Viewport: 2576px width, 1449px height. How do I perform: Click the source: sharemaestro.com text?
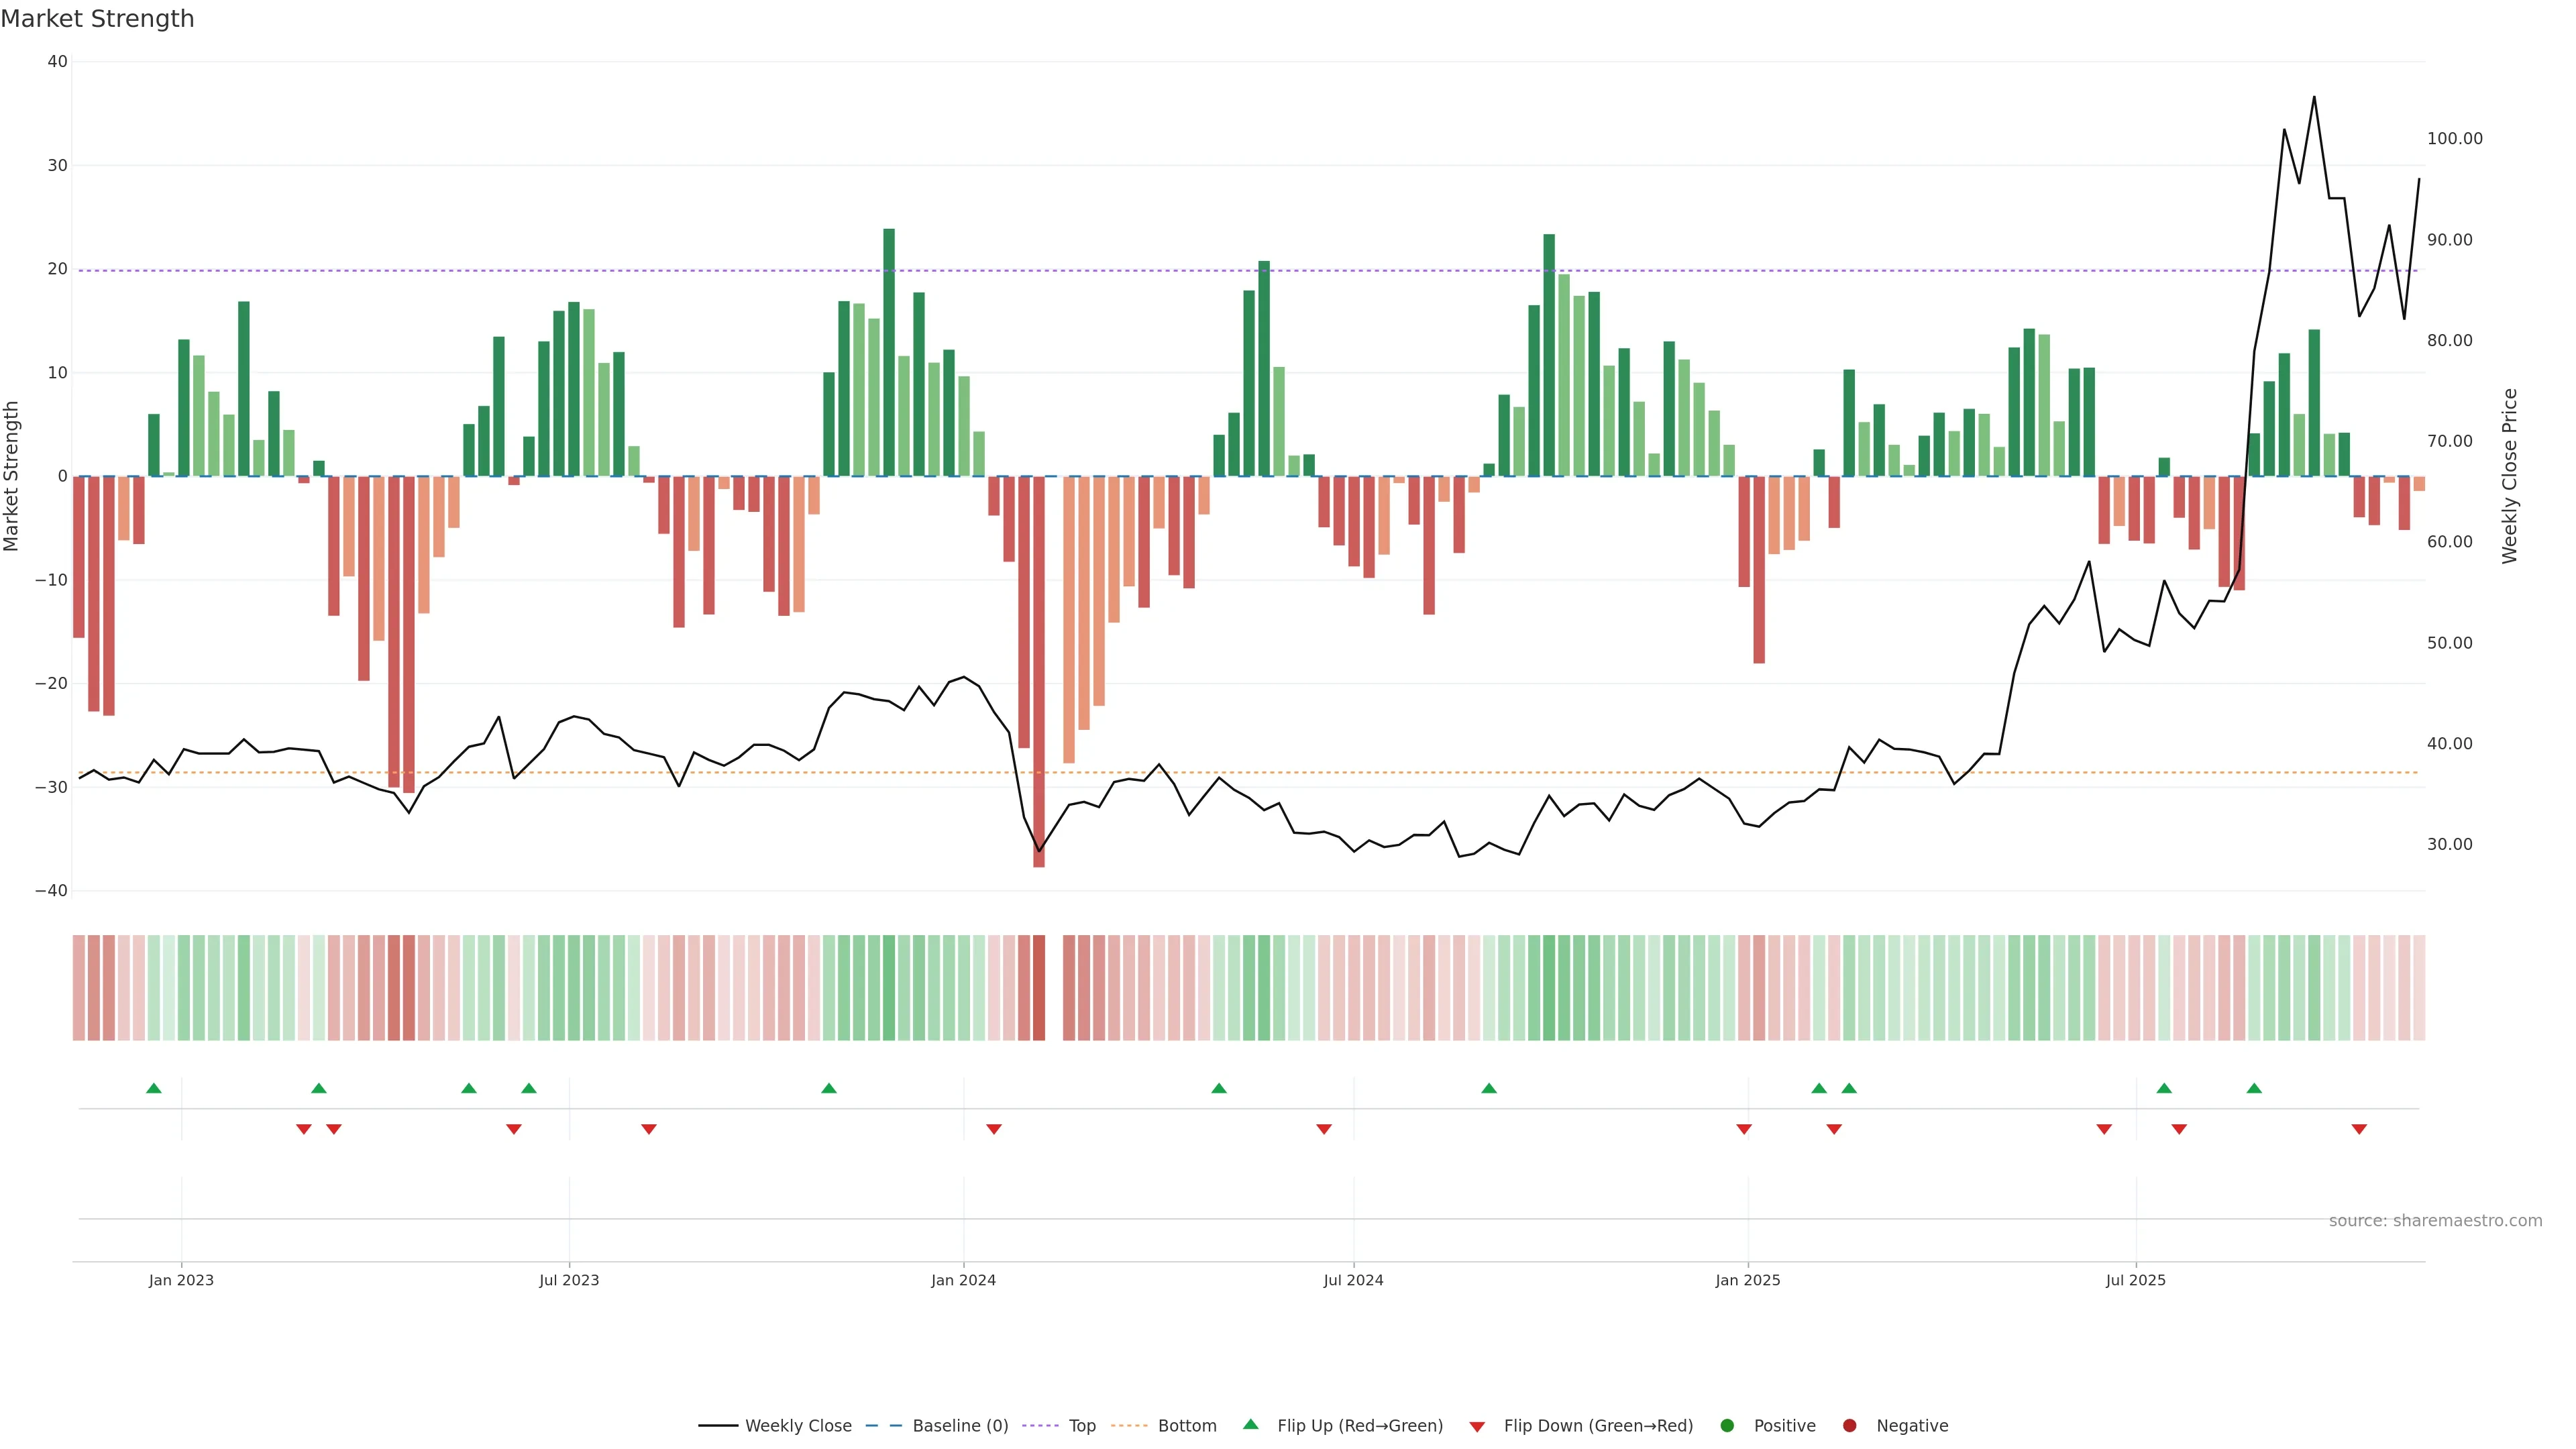tap(2435, 1221)
